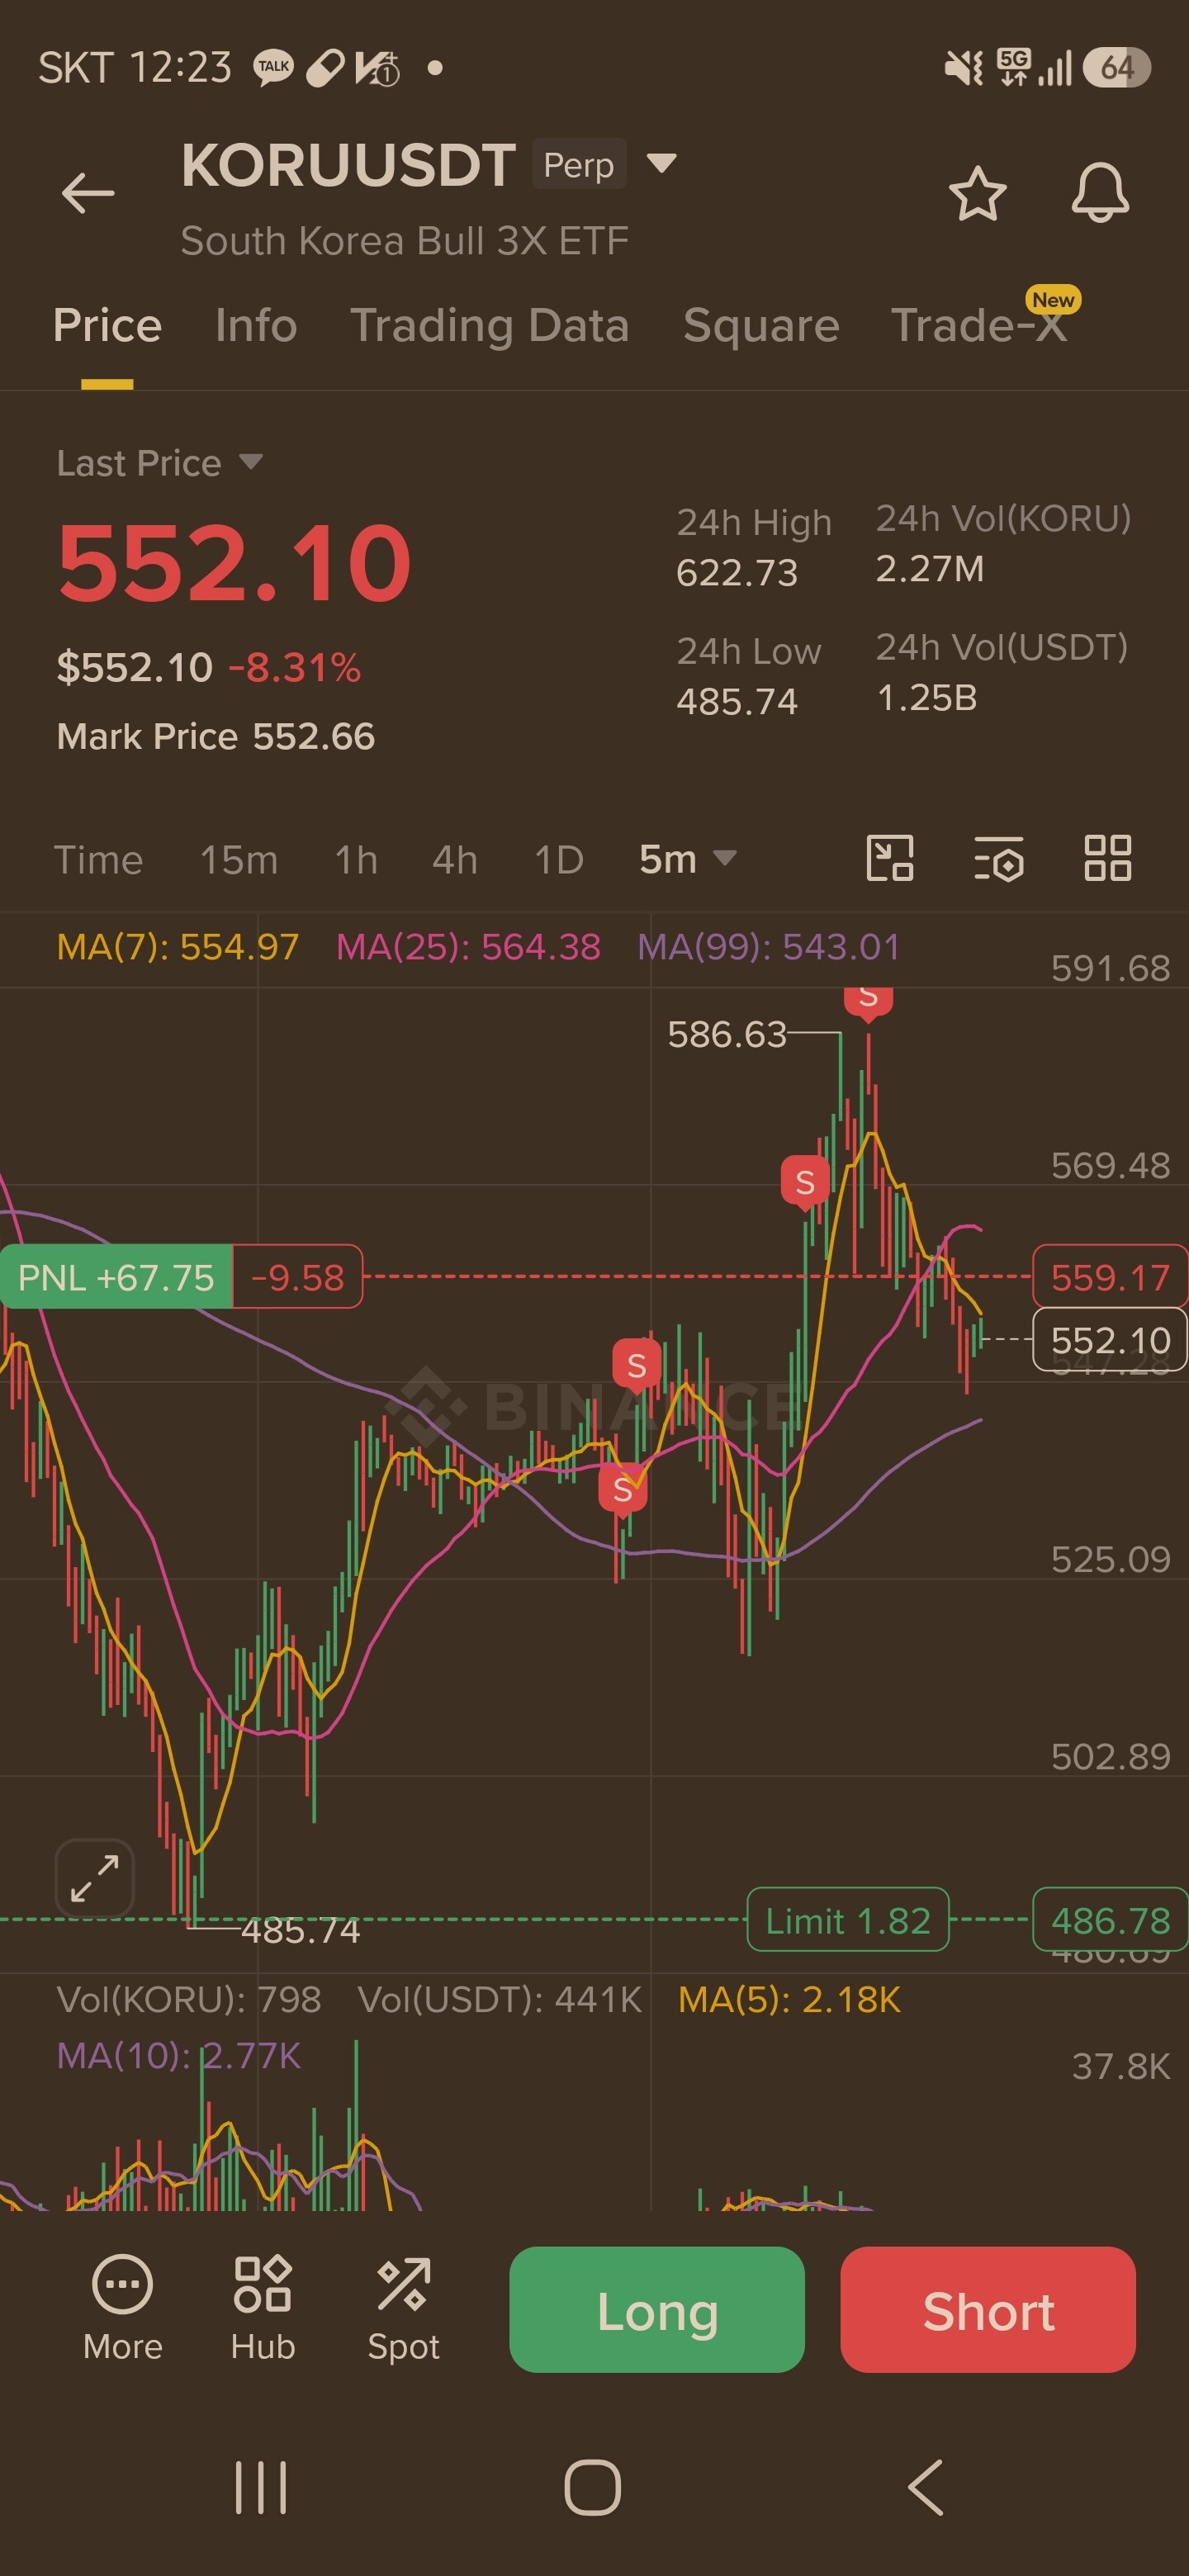Tap the S marker near 569.48 level
This screenshot has width=1189, height=2576.
805,1183
